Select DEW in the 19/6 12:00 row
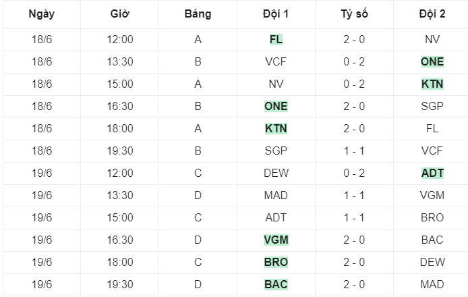468x297 pixels. coord(276,173)
